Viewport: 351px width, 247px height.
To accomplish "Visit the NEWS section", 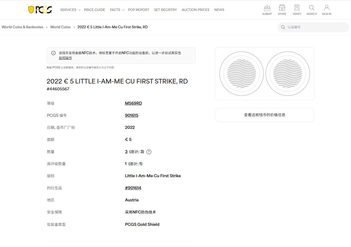I will [219, 10].
